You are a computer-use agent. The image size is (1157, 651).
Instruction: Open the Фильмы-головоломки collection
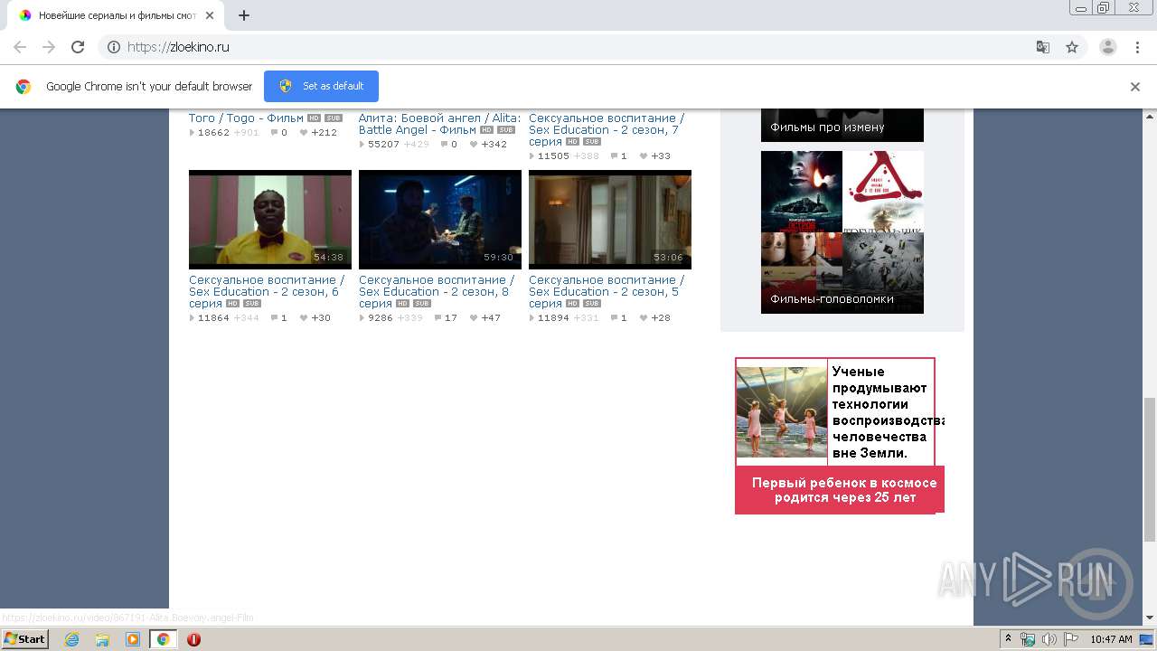tap(842, 232)
